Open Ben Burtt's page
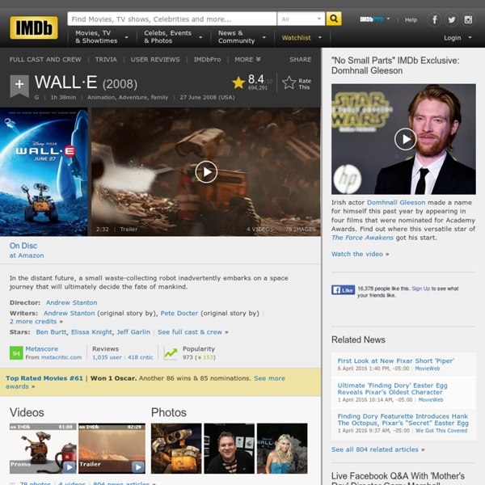485x485 pixels. [x=51, y=332]
